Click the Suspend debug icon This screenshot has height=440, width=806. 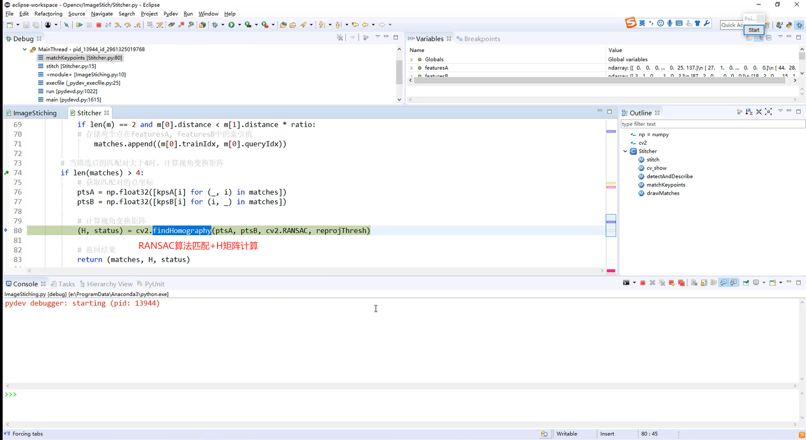[x=89, y=25]
